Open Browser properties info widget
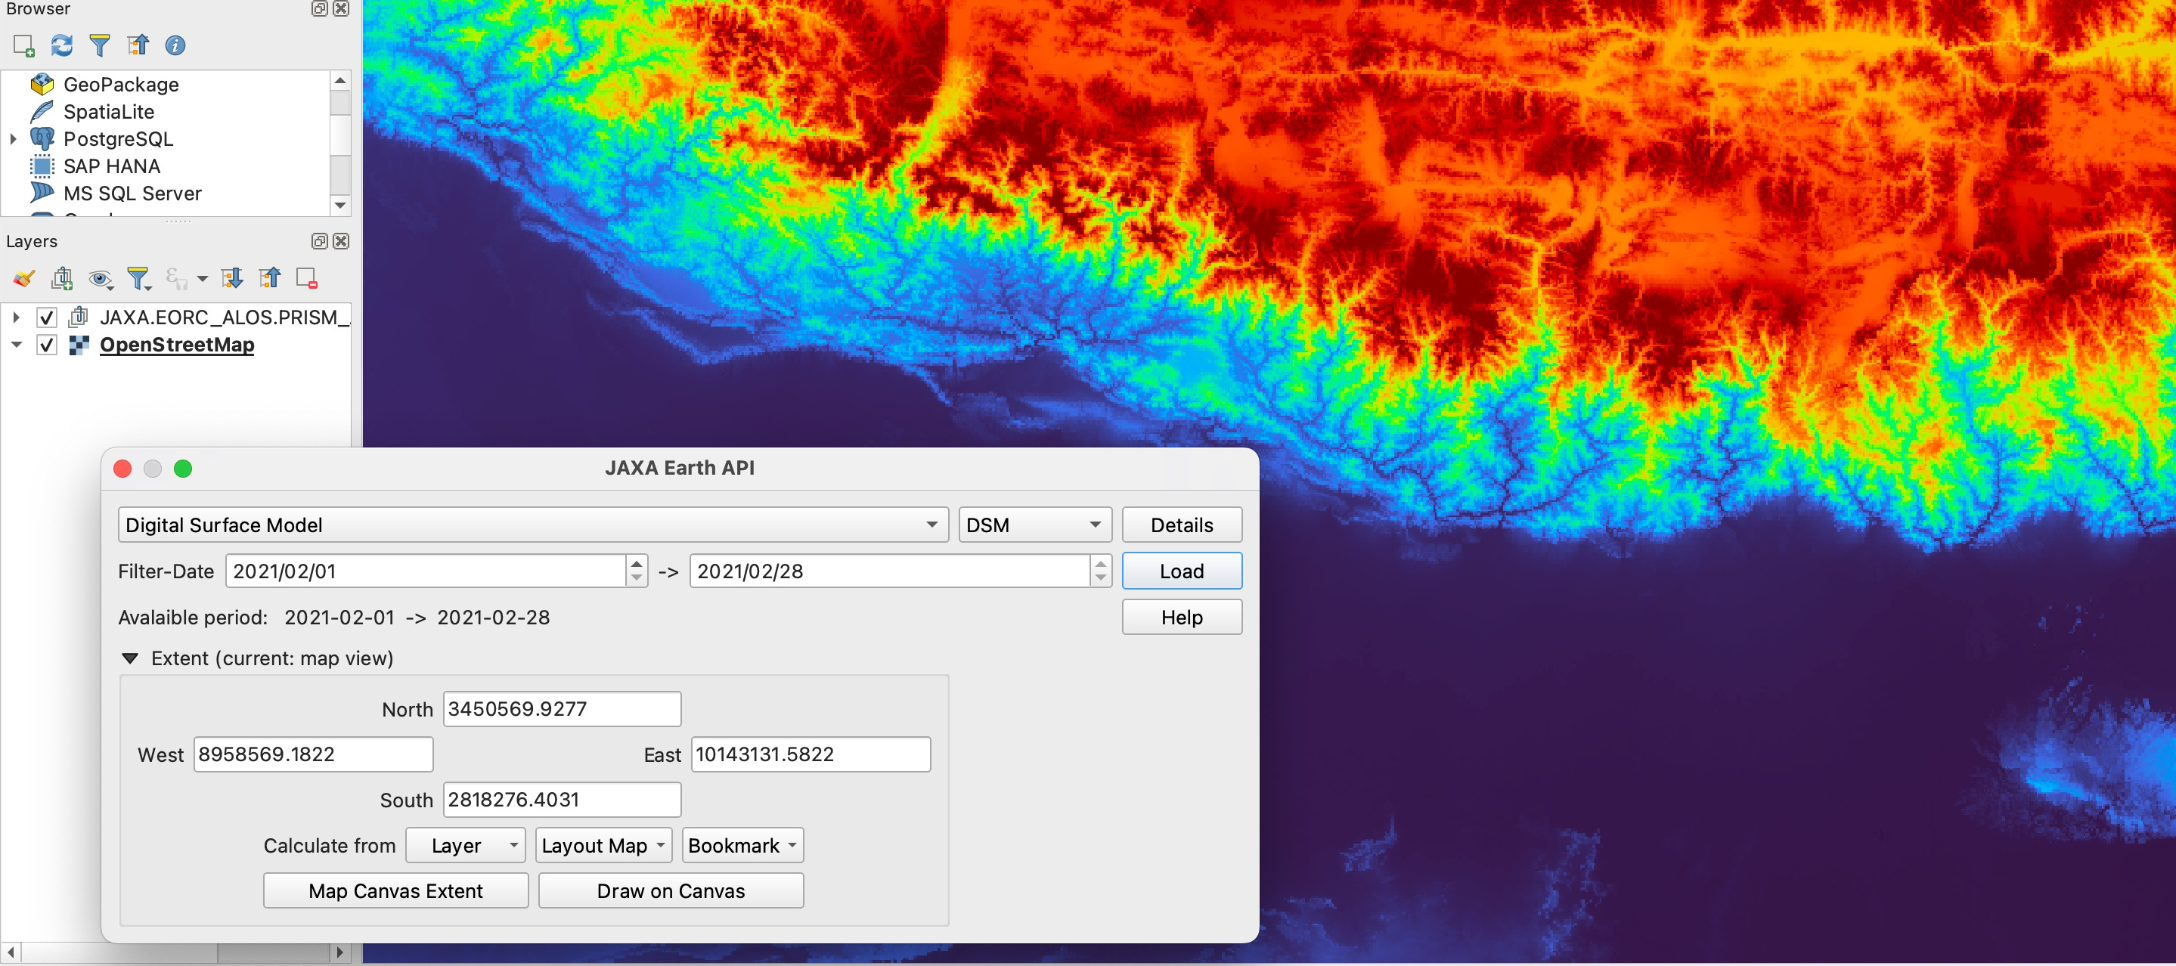 point(175,45)
